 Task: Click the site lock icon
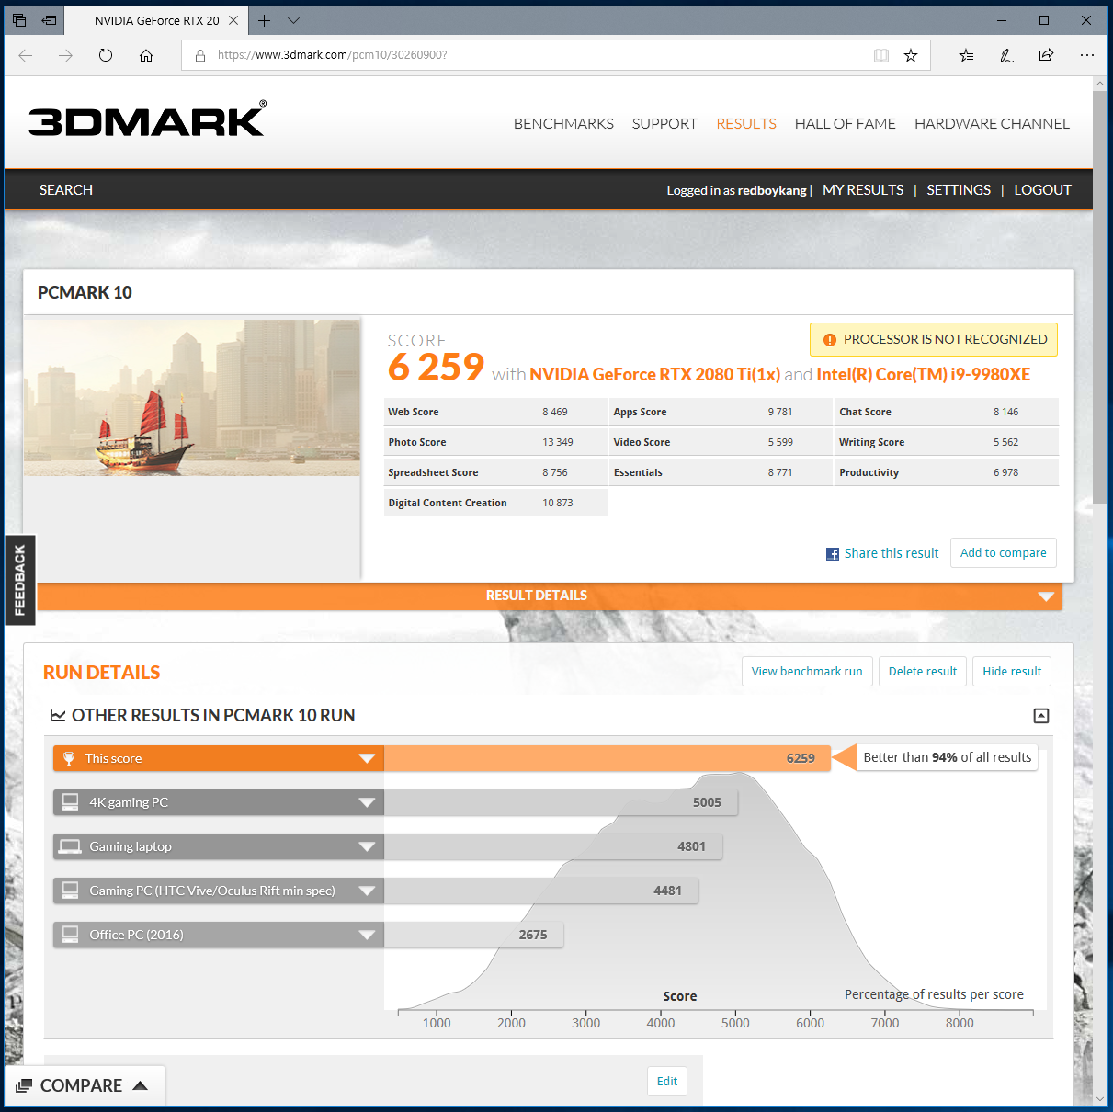(200, 55)
